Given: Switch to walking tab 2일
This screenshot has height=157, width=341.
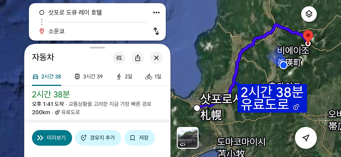Looking at the screenshot, I should [x=124, y=77].
